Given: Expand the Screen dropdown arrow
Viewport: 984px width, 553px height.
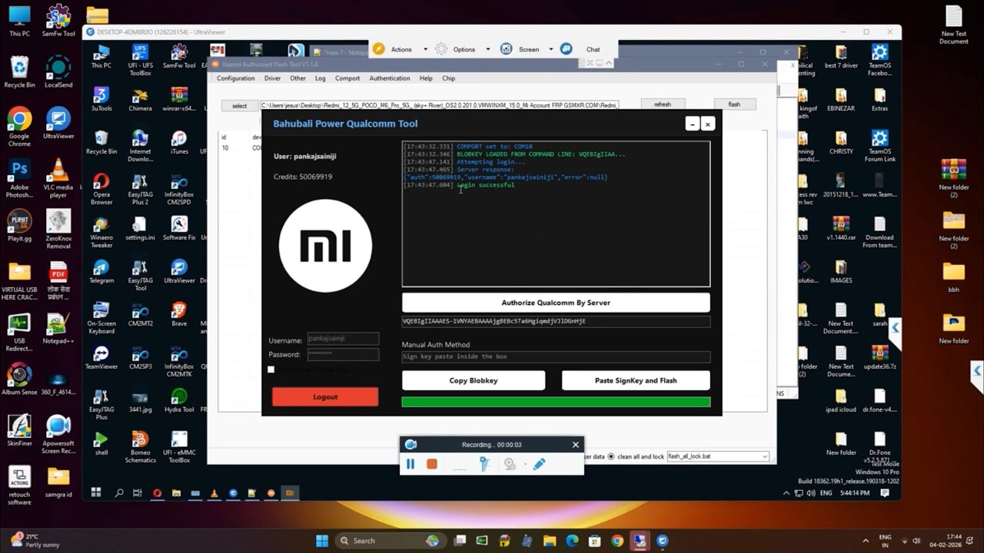Looking at the screenshot, I should click(550, 49).
